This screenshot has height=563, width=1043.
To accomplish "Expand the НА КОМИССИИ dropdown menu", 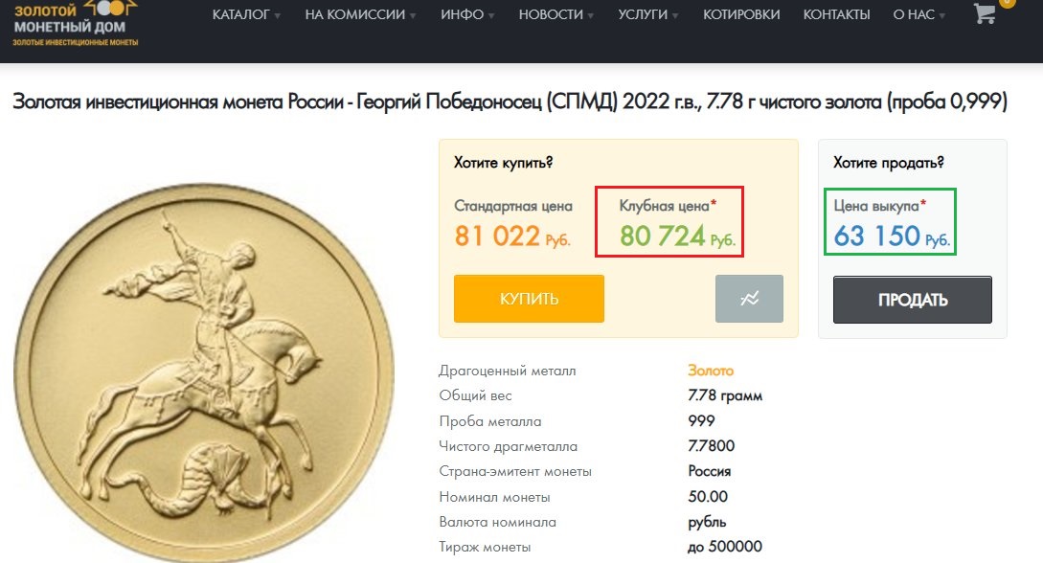I will [x=360, y=14].
